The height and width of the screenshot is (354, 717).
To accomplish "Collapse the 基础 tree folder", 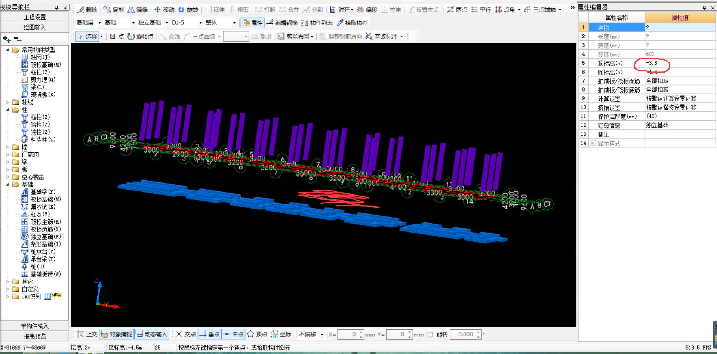I will [8, 184].
